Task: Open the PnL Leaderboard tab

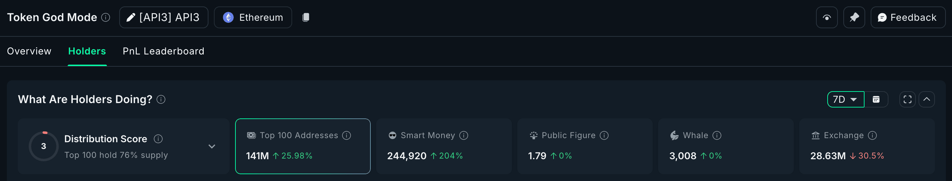Action: click(x=163, y=51)
